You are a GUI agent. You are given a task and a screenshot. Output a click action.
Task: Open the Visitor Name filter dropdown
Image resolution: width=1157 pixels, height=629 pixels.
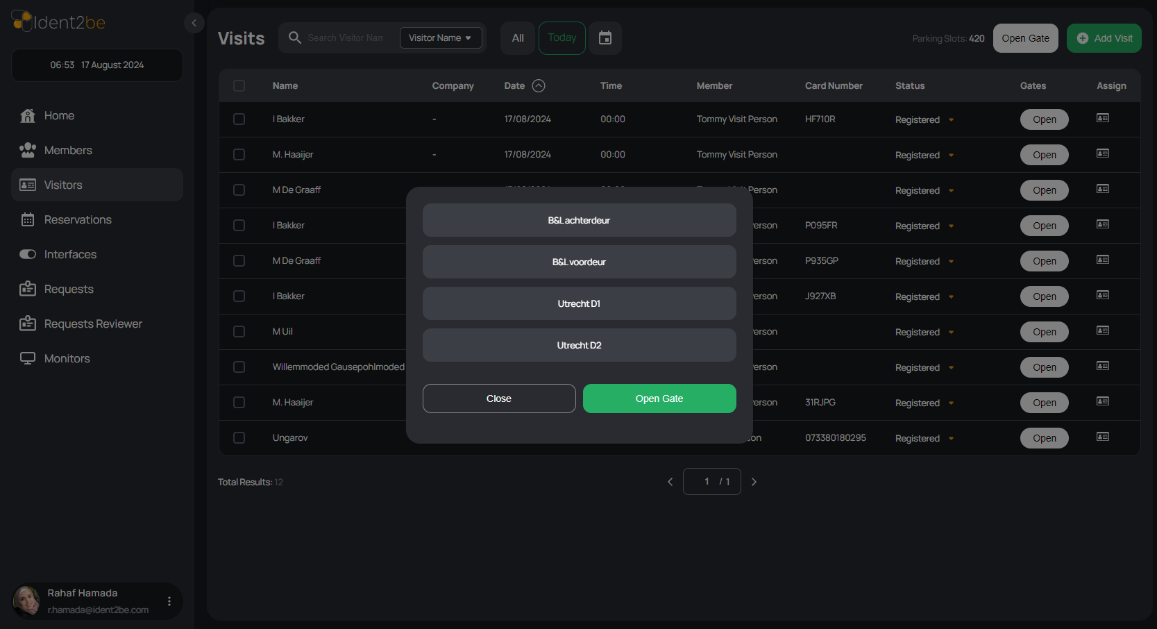point(441,37)
